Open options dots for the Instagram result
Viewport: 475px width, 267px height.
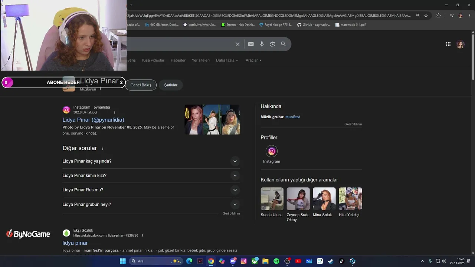(x=114, y=112)
